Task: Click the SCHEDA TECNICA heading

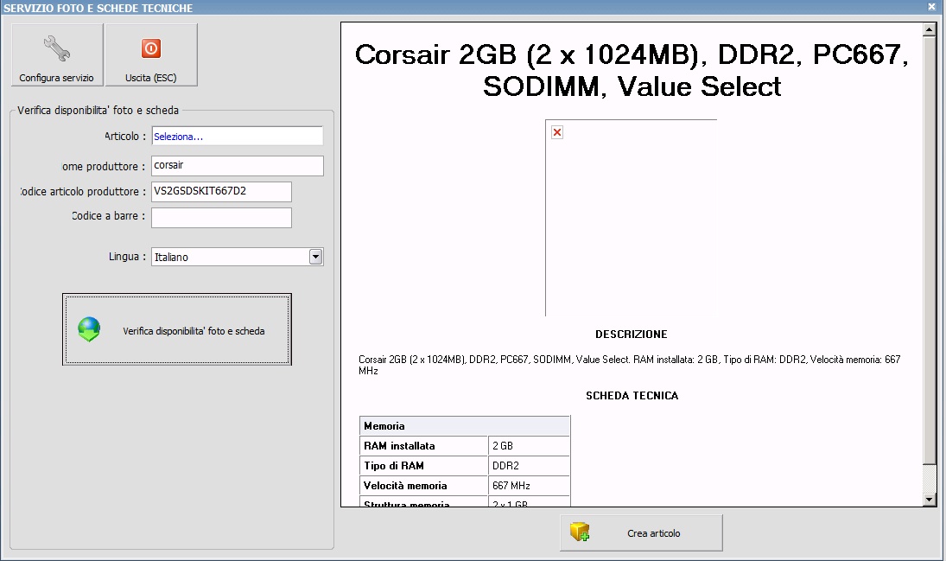Action: (632, 396)
